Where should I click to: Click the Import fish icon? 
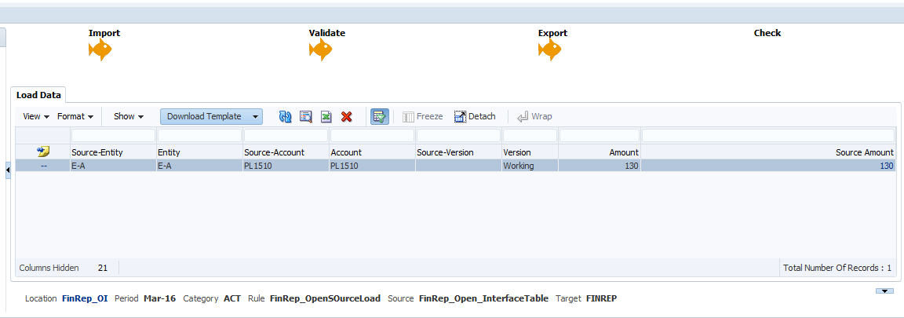100,50
